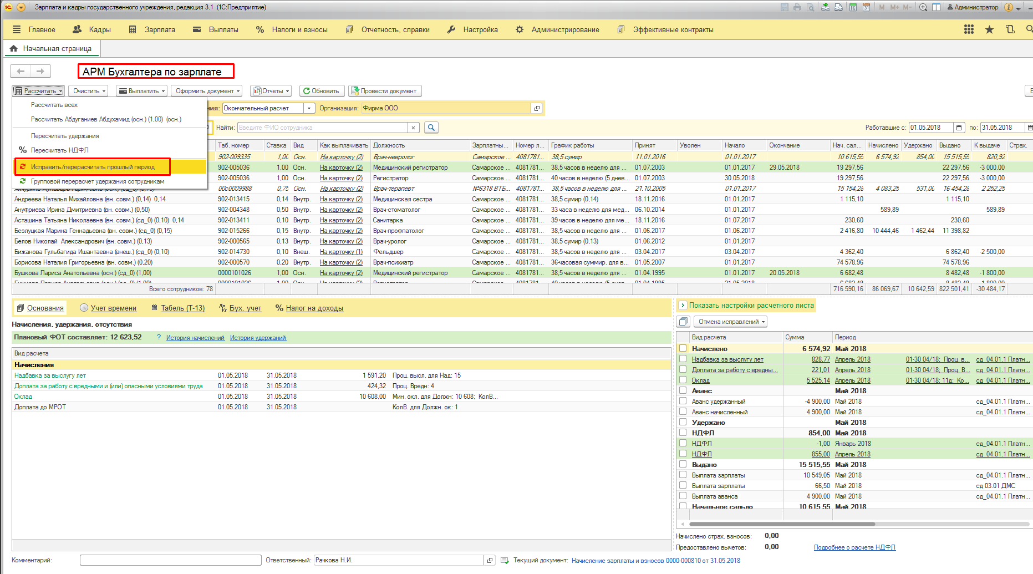Switch to the Табель (Т-13) tab
The image size is (1033, 574).
182,308
